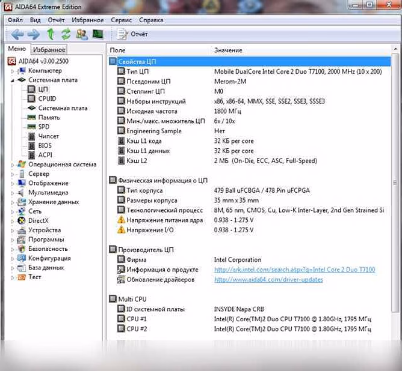Collapse the Системная плата parent node

point(12,80)
